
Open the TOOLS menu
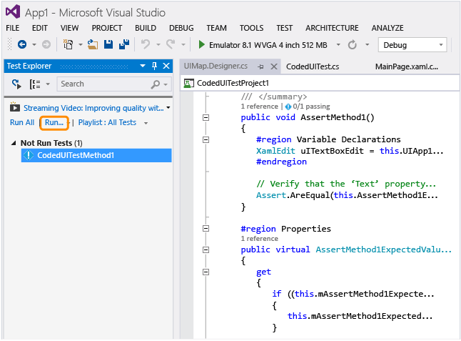251,28
